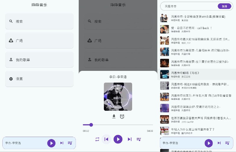Click the thumbnail of the 全部歌曲正版MV合集 result
Screen dimensions: 236x152
click(x=165, y=18)
